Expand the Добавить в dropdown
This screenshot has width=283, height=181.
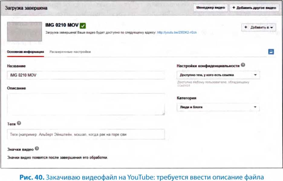[259, 28]
